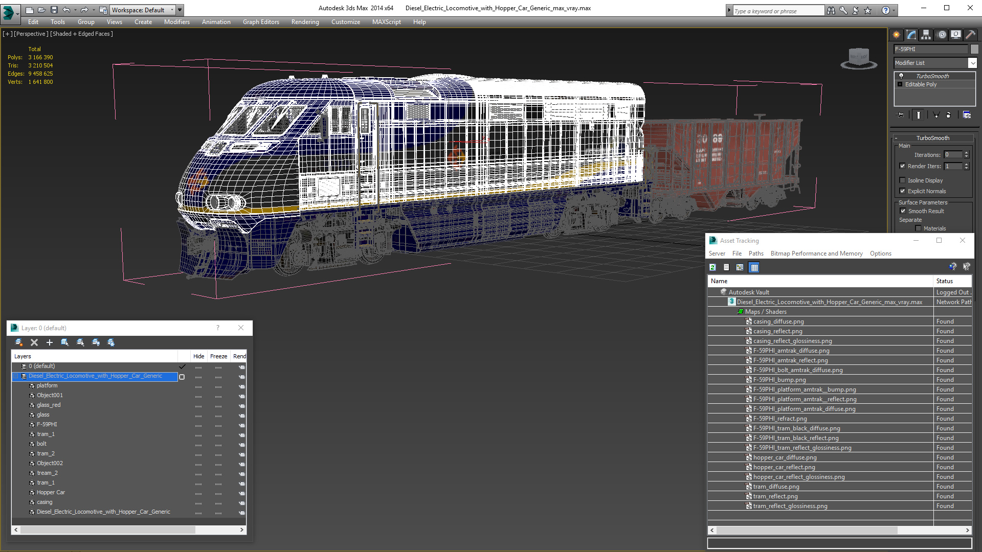
Task: Toggle the Materials separate-by checkbox
Action: point(918,228)
